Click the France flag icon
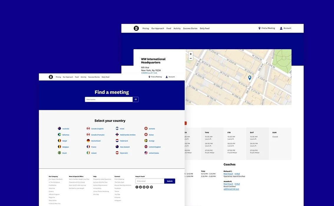334x206 pixels. [88, 146]
